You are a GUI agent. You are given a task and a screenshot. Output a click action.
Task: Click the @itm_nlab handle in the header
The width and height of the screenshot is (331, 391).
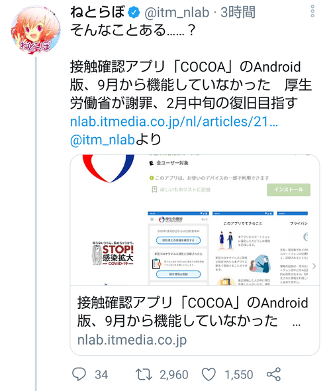177,13
